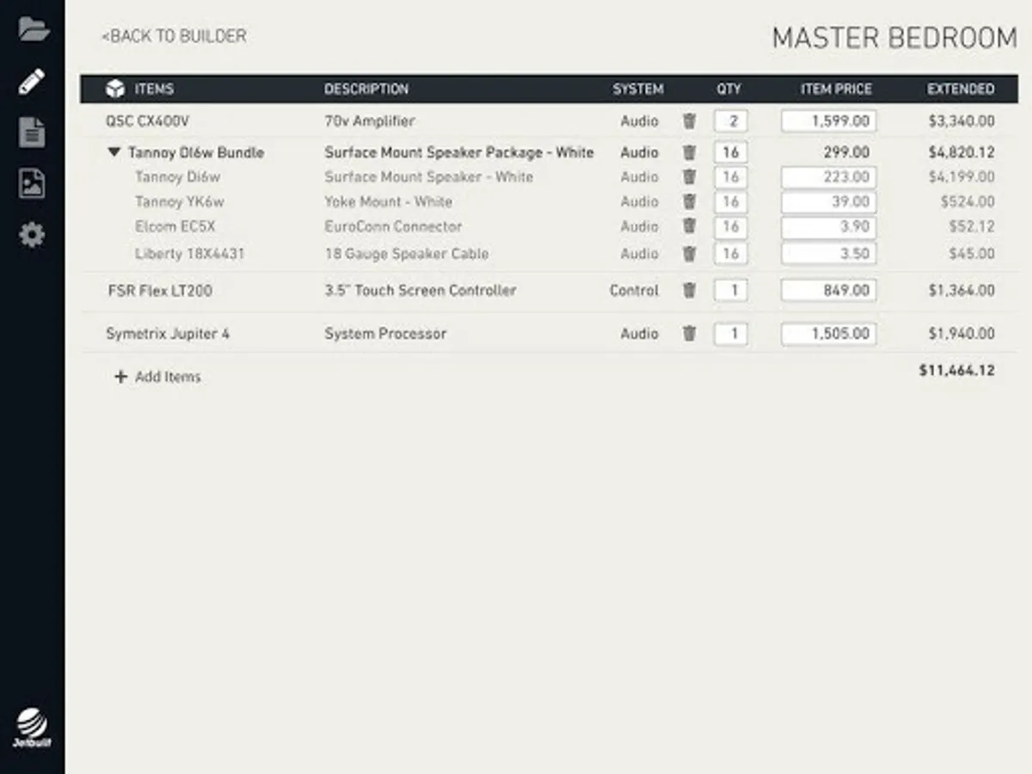Image resolution: width=1032 pixels, height=774 pixels.
Task: Select the Symetrix Jupiter 4 item name
Action: [168, 334]
